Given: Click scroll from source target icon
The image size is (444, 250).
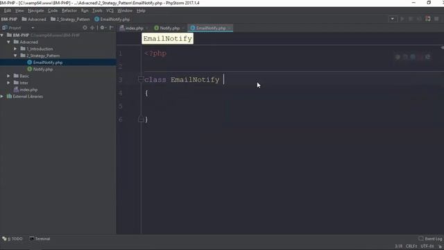Looking at the screenshot, I should click(85, 28).
